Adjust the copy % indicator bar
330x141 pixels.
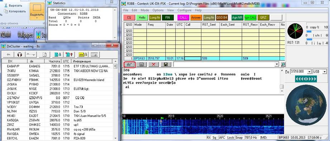click(317, 24)
